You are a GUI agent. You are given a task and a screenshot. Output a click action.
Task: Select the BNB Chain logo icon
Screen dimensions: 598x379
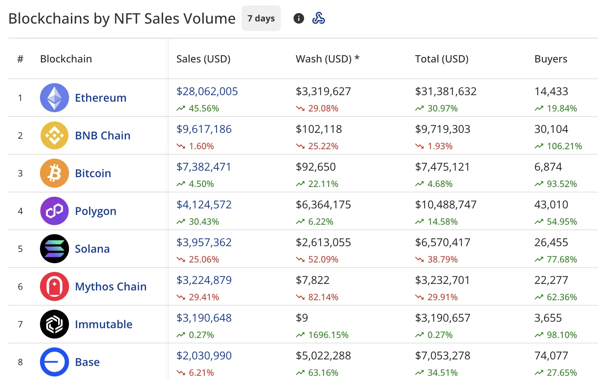click(x=54, y=135)
